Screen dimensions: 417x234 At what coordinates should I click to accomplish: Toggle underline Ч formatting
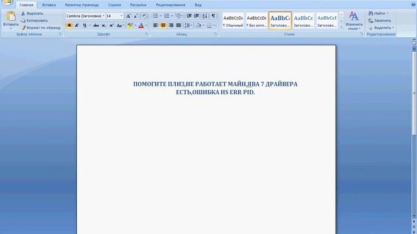coord(85,25)
